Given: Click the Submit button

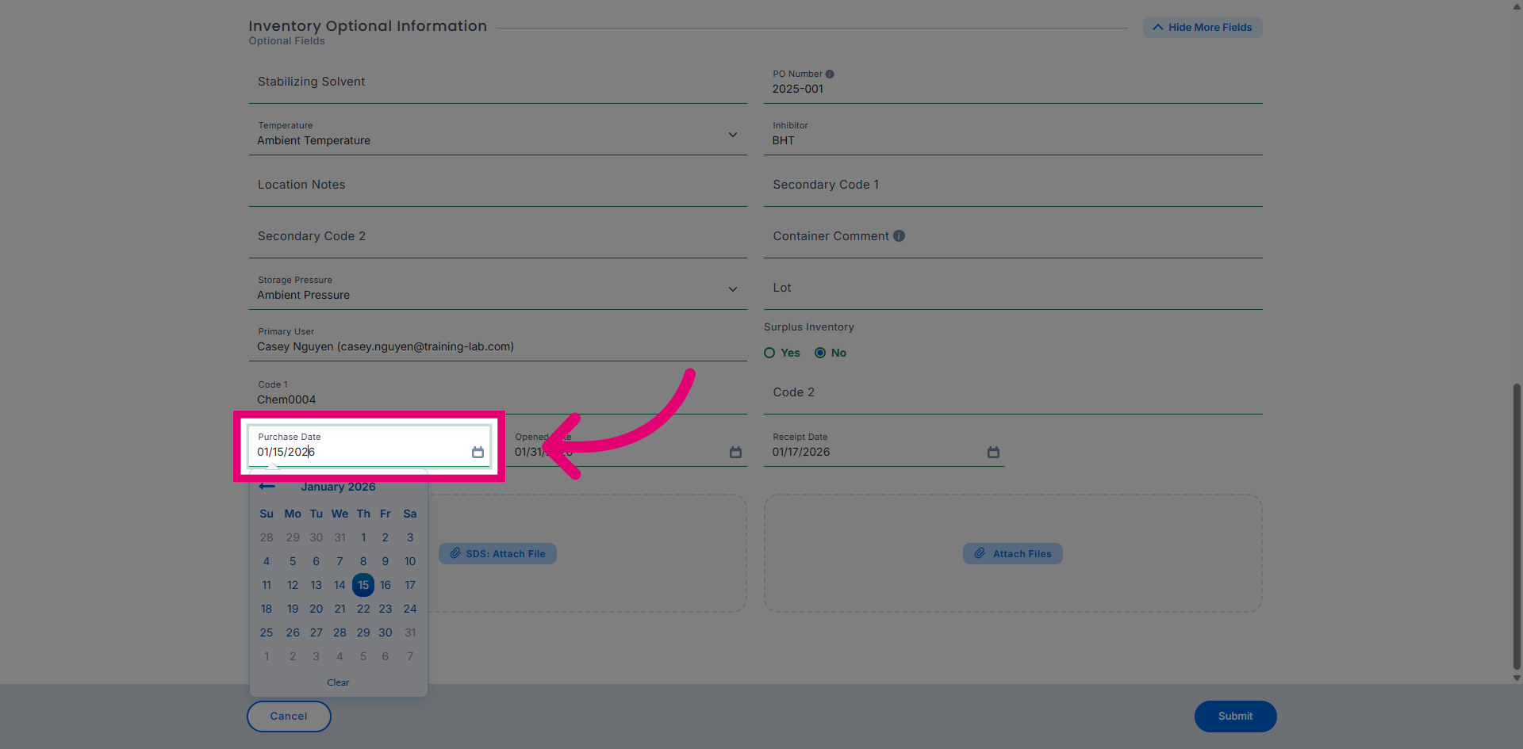Looking at the screenshot, I should [1235, 716].
